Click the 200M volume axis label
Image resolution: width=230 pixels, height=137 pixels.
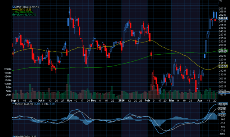pyautogui.click(x=8, y=69)
